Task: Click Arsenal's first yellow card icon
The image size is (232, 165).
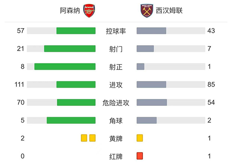Action: pos(84,138)
